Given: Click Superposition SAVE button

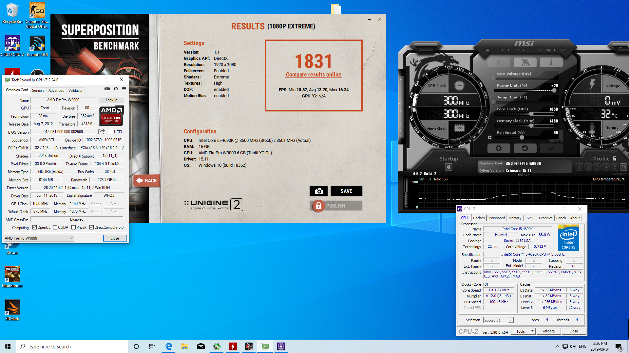Looking at the screenshot, I should (346, 191).
